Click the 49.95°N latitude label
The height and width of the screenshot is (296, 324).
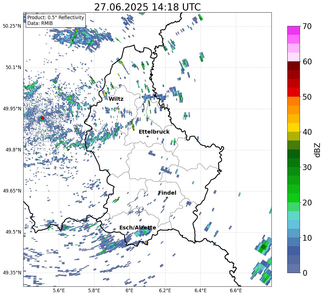coord(12,109)
